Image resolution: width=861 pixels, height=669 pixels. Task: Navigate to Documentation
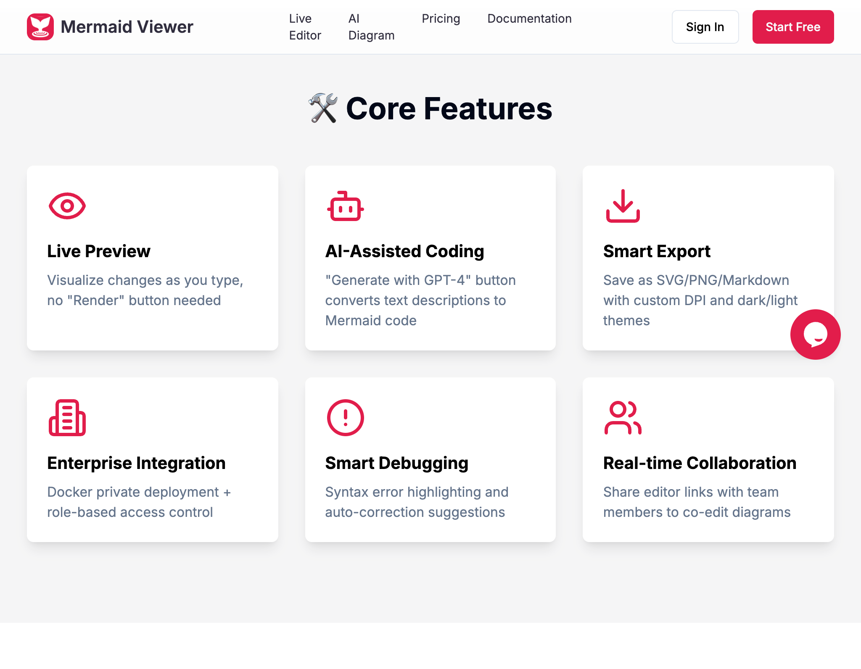click(x=529, y=18)
